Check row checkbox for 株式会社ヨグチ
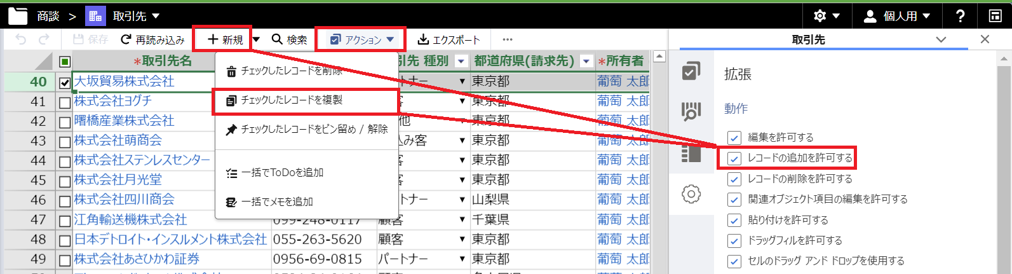 coord(64,102)
